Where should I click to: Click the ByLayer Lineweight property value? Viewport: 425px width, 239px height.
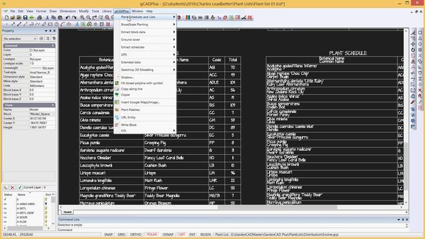pos(42,68)
